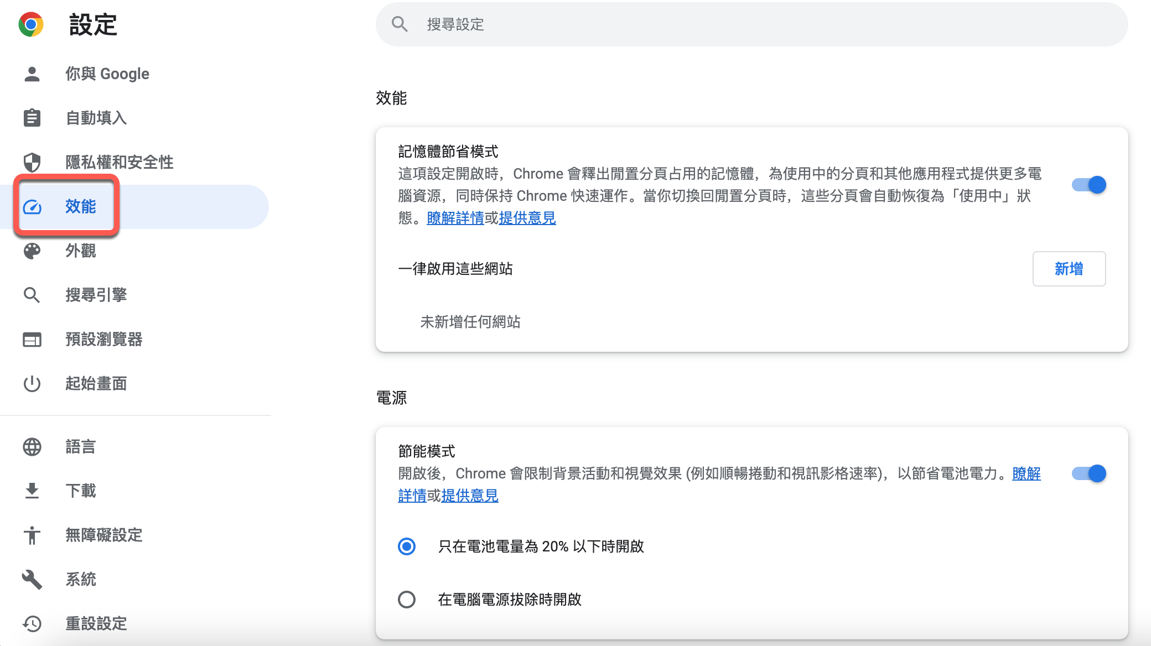The width and height of the screenshot is (1151, 646).
Task: Click the power icon for 起始畫面
Action: pos(32,383)
